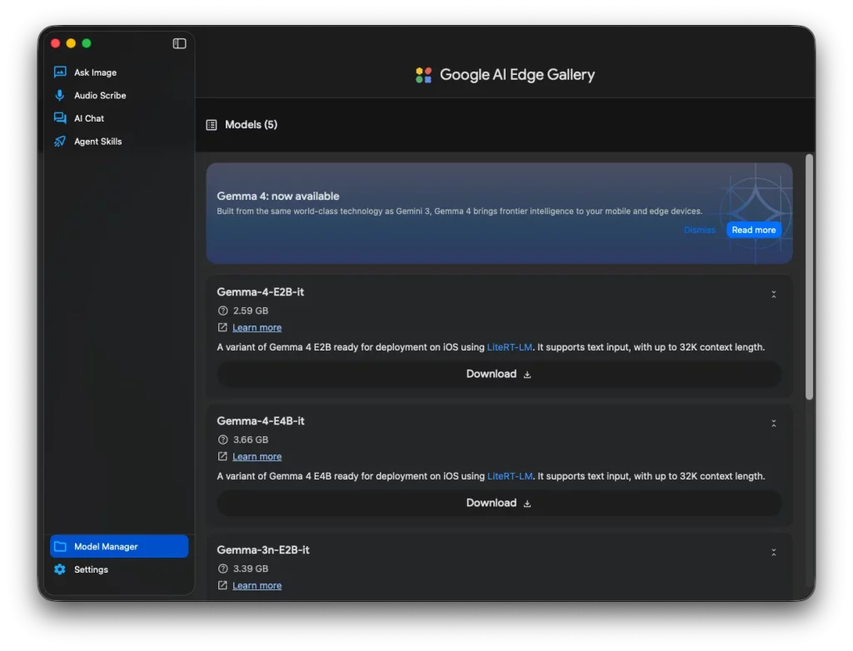Follow the LiteRT-LM link in Gemma-4-E4B-it description
853x651 pixels.
[x=510, y=476]
